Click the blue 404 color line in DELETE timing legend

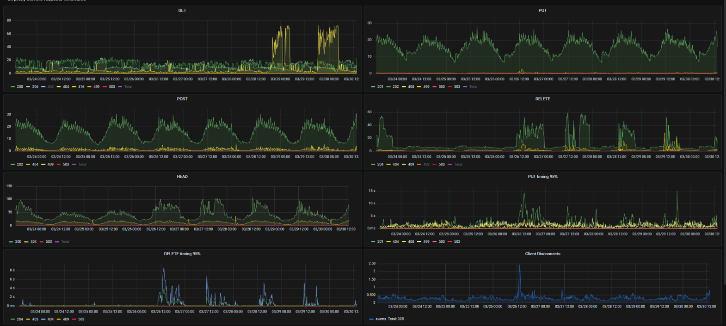tap(43, 319)
